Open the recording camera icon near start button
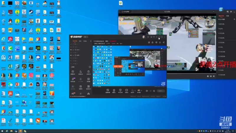 147,91
